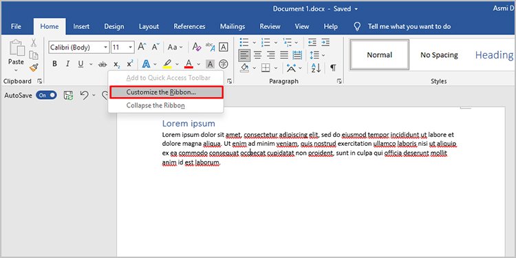The height and width of the screenshot is (258, 516).
Task: Open the Mailings tab
Action: 233,27
